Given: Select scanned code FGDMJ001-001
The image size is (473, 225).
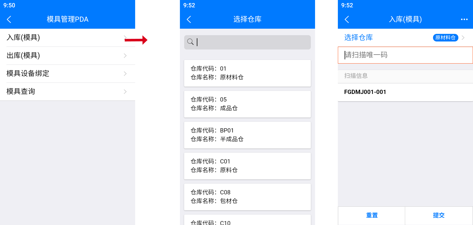Looking at the screenshot, I should tap(365, 92).
